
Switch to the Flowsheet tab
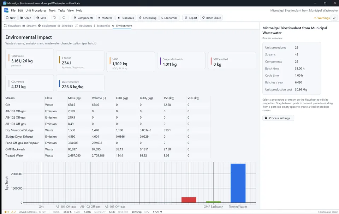12,26
